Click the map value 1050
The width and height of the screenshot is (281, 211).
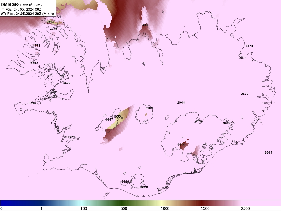[117, 117]
